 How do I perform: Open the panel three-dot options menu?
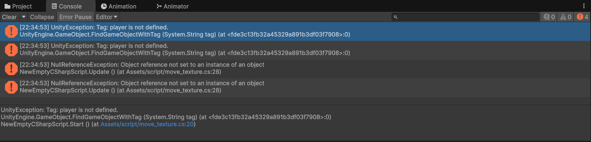point(584,6)
